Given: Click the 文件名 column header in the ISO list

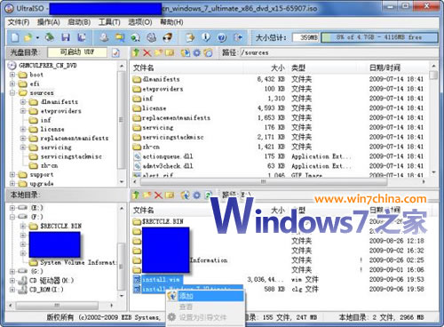Looking at the screenshot, I should (187, 68).
